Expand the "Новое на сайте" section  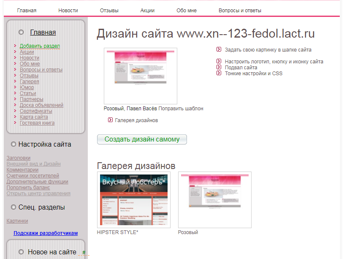click(20, 252)
